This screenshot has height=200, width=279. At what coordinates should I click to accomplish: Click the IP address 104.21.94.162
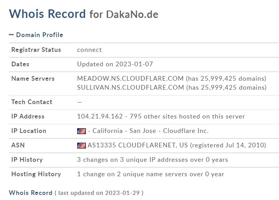click(100, 117)
